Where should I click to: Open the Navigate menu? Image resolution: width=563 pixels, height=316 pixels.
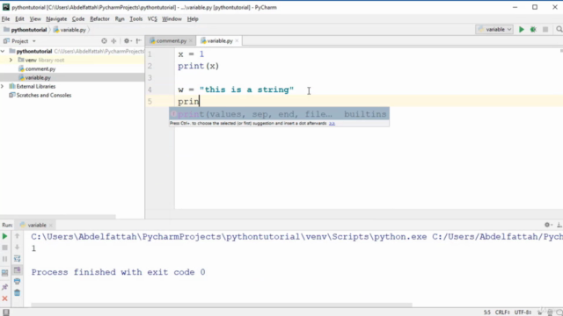(56, 19)
